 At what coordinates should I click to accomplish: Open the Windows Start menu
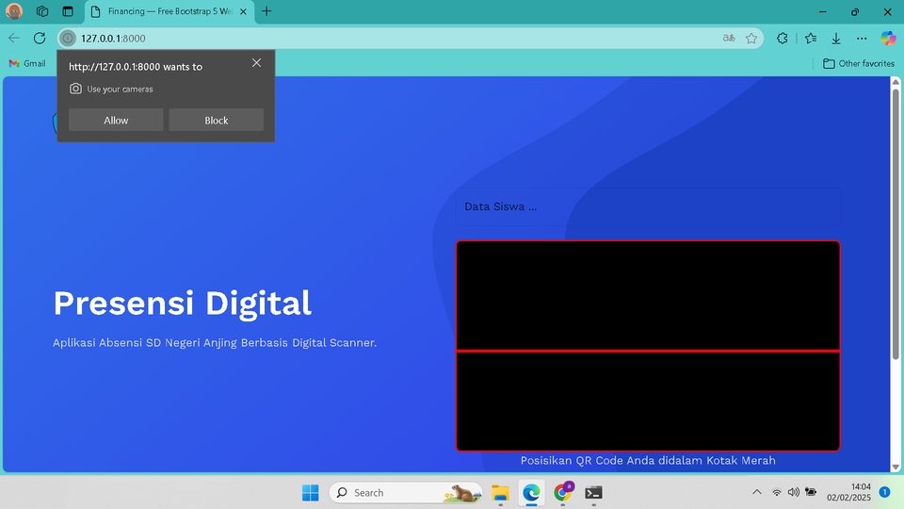point(310,492)
